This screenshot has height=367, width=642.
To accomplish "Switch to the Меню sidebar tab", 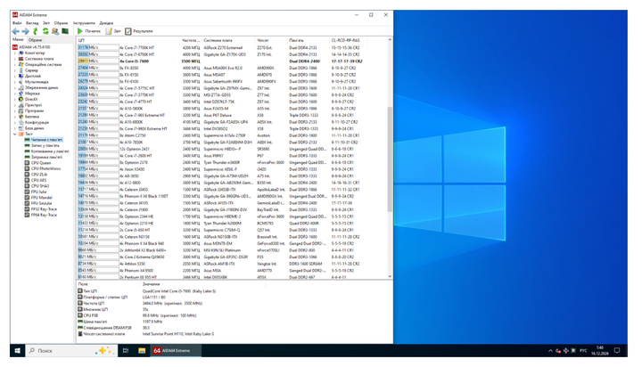I will [18, 40].
